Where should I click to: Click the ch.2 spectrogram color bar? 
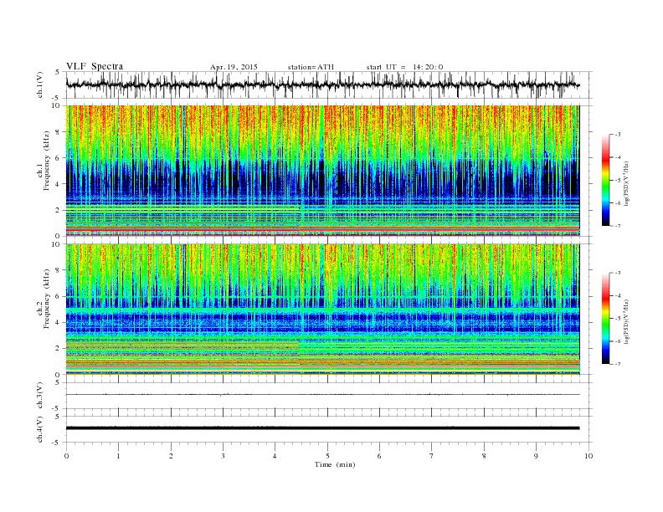click(x=605, y=319)
